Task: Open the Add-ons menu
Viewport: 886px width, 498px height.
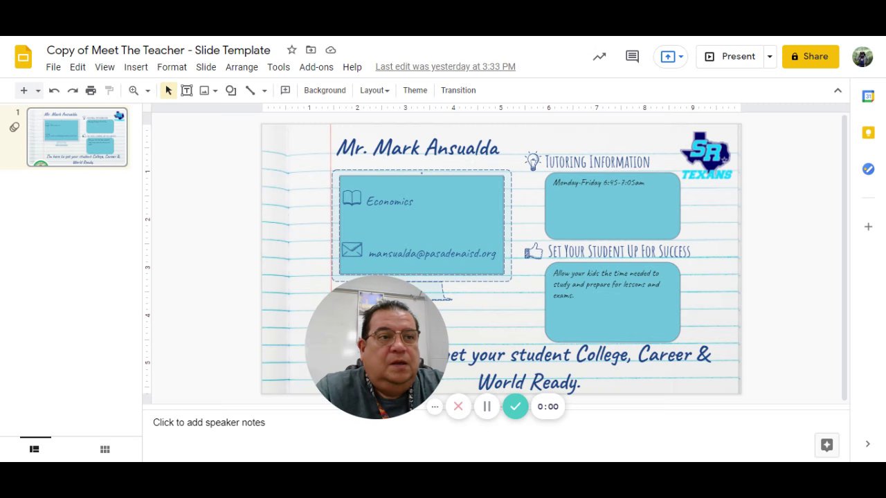Action: 316,67
